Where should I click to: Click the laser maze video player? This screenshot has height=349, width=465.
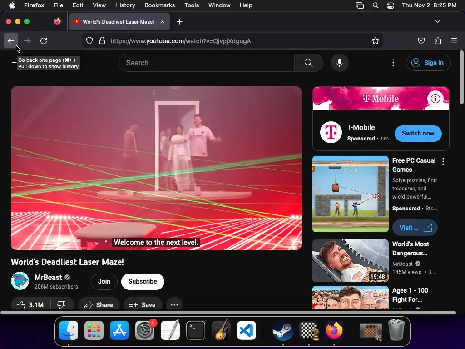(156, 168)
